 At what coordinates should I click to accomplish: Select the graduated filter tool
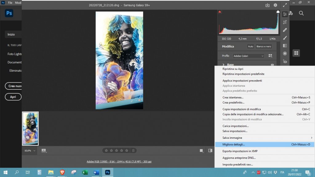(285, 46)
